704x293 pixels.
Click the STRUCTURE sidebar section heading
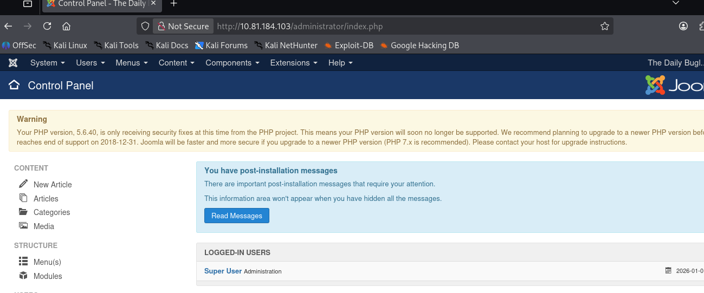click(36, 245)
